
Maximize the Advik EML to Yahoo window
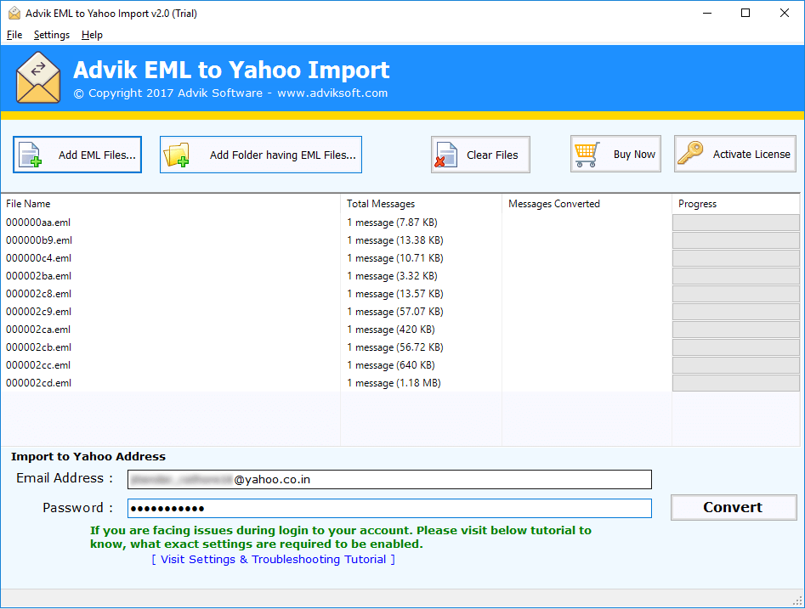coord(745,13)
